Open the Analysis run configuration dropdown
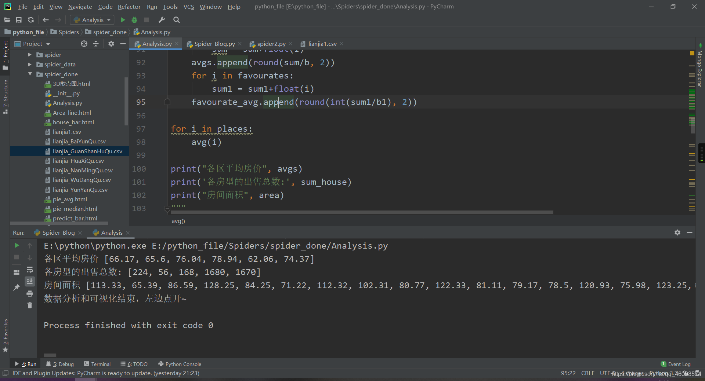 click(x=92, y=20)
